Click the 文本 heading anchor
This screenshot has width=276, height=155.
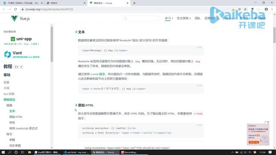click(x=76, y=32)
